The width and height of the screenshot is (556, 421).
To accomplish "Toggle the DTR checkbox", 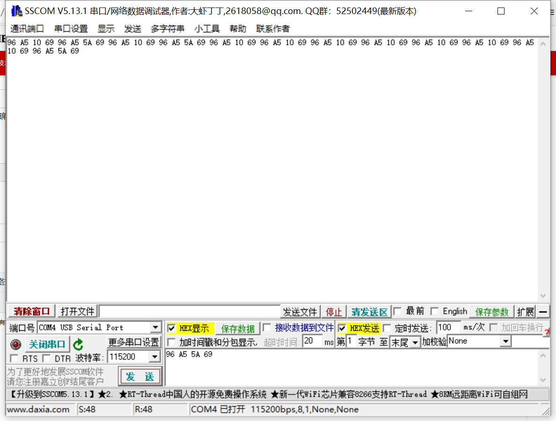I will pos(46,358).
